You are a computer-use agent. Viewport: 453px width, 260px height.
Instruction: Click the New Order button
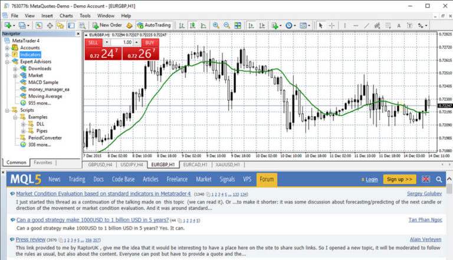click(107, 25)
